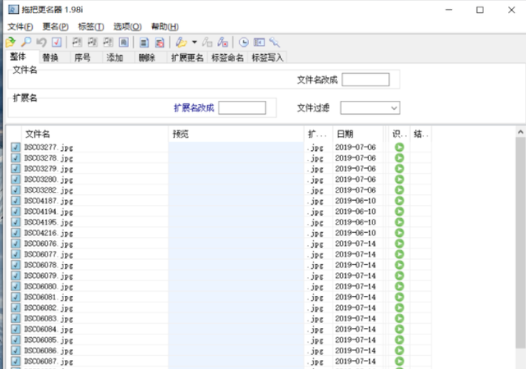Click green status icon for DSC04194.jpg
The width and height of the screenshot is (526, 369).
point(399,212)
